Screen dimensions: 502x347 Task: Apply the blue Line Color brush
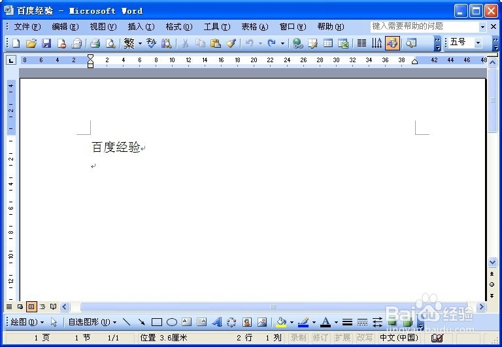click(x=303, y=321)
